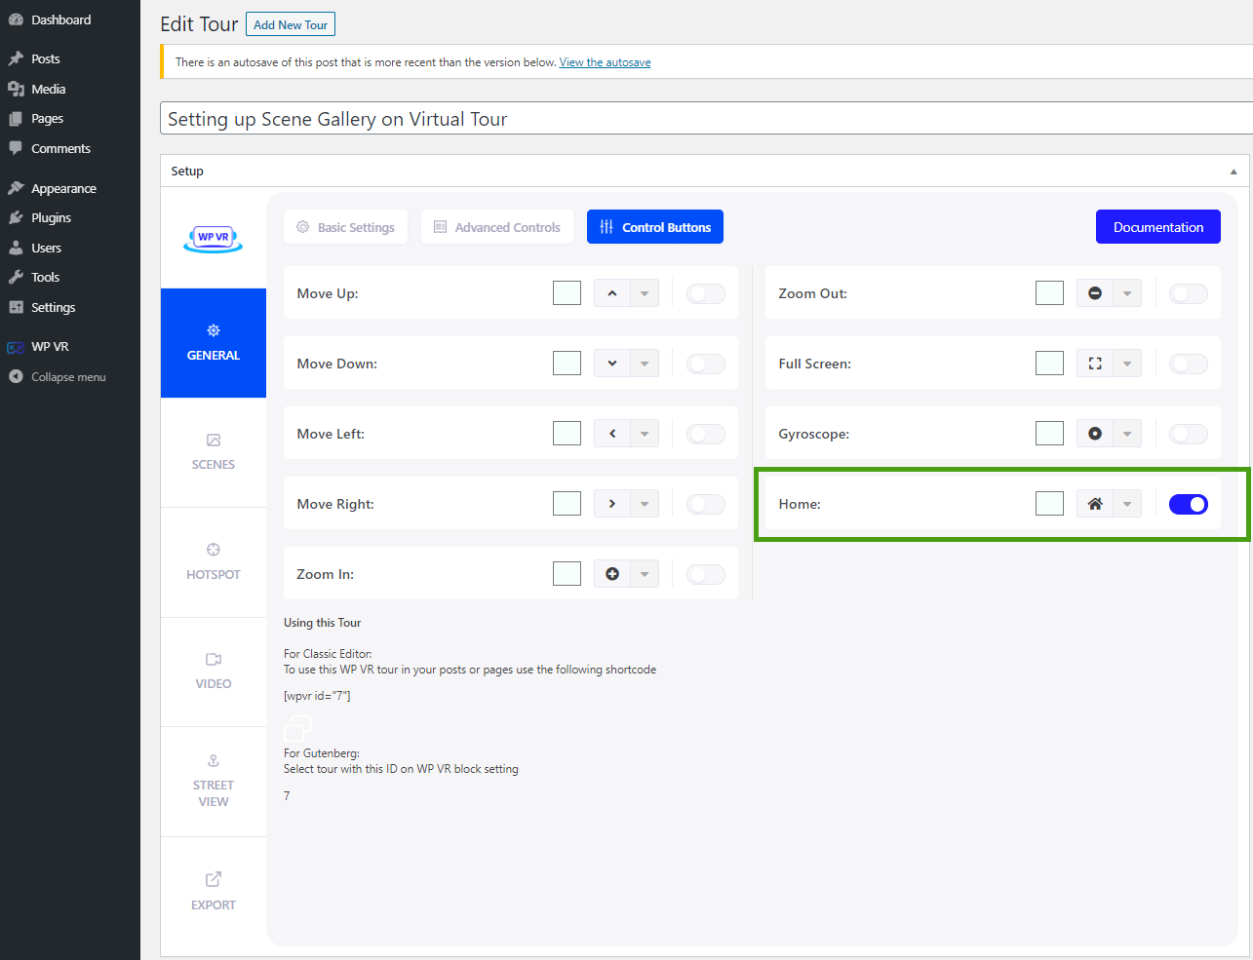Enable the Move Right toggle
This screenshot has height=960, width=1253.
pyautogui.click(x=706, y=504)
